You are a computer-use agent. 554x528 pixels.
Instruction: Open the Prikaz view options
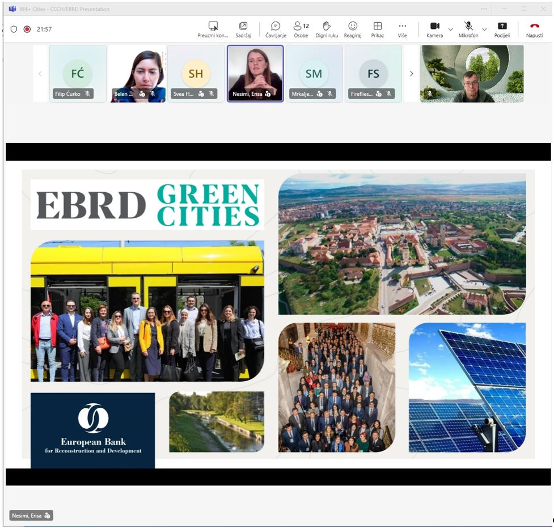tap(377, 26)
